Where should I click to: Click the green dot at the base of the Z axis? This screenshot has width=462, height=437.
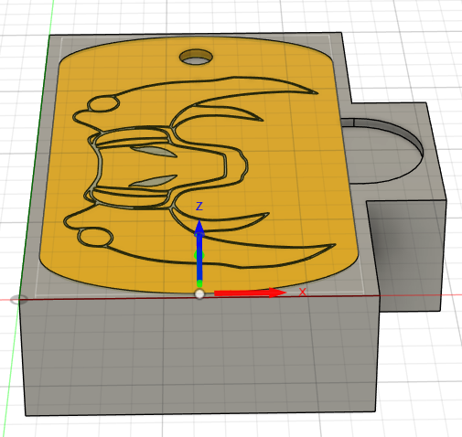pos(199,284)
